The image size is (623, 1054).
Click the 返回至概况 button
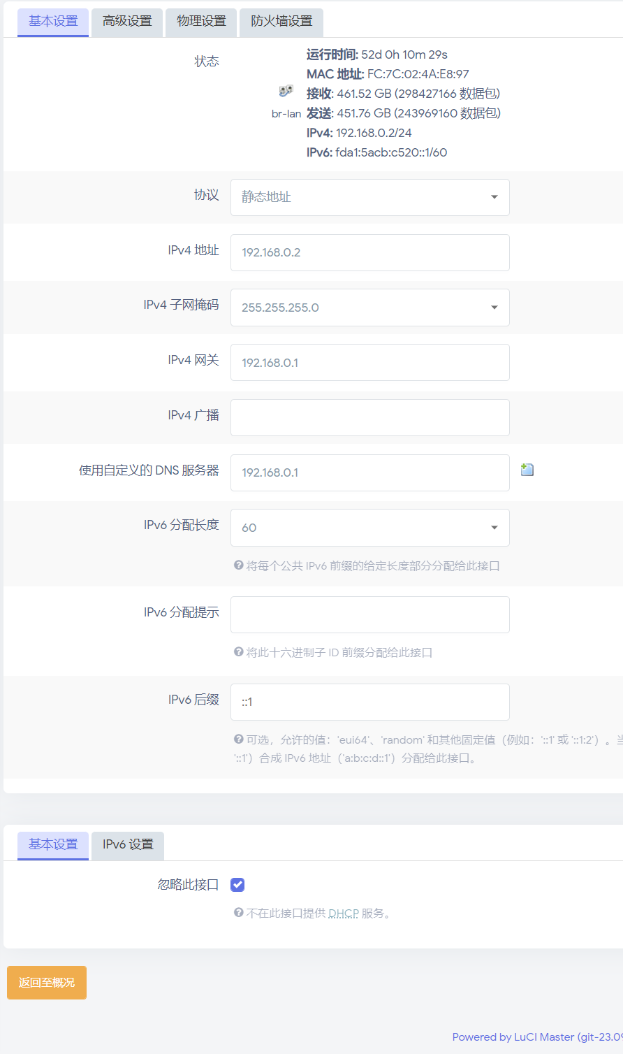(x=47, y=983)
